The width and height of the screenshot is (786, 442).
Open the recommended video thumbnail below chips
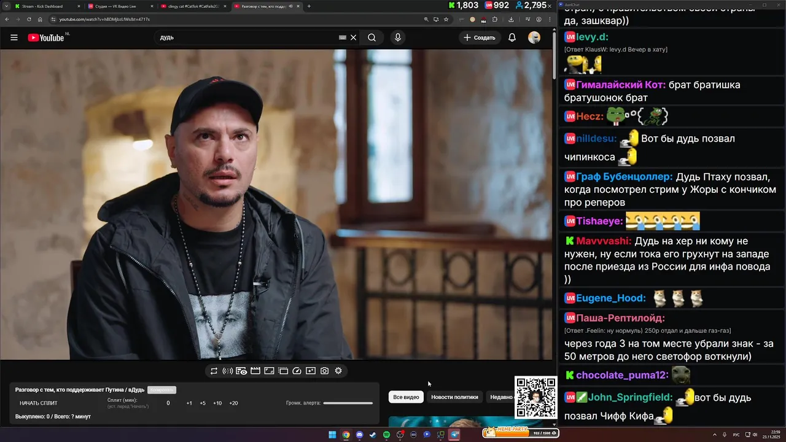(x=451, y=422)
